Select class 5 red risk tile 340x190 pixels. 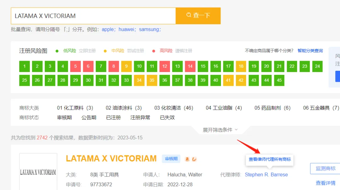click(76, 66)
